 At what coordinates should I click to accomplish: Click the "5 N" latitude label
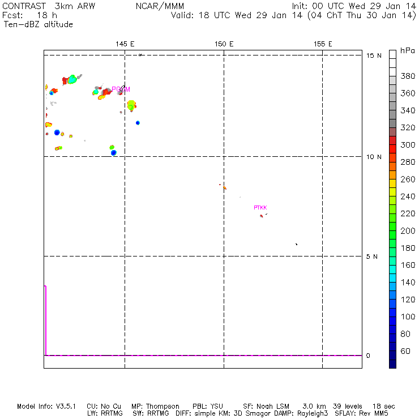(x=371, y=256)
